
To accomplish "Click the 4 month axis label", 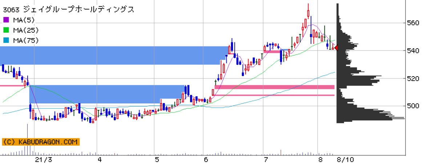I will click(99, 159).
